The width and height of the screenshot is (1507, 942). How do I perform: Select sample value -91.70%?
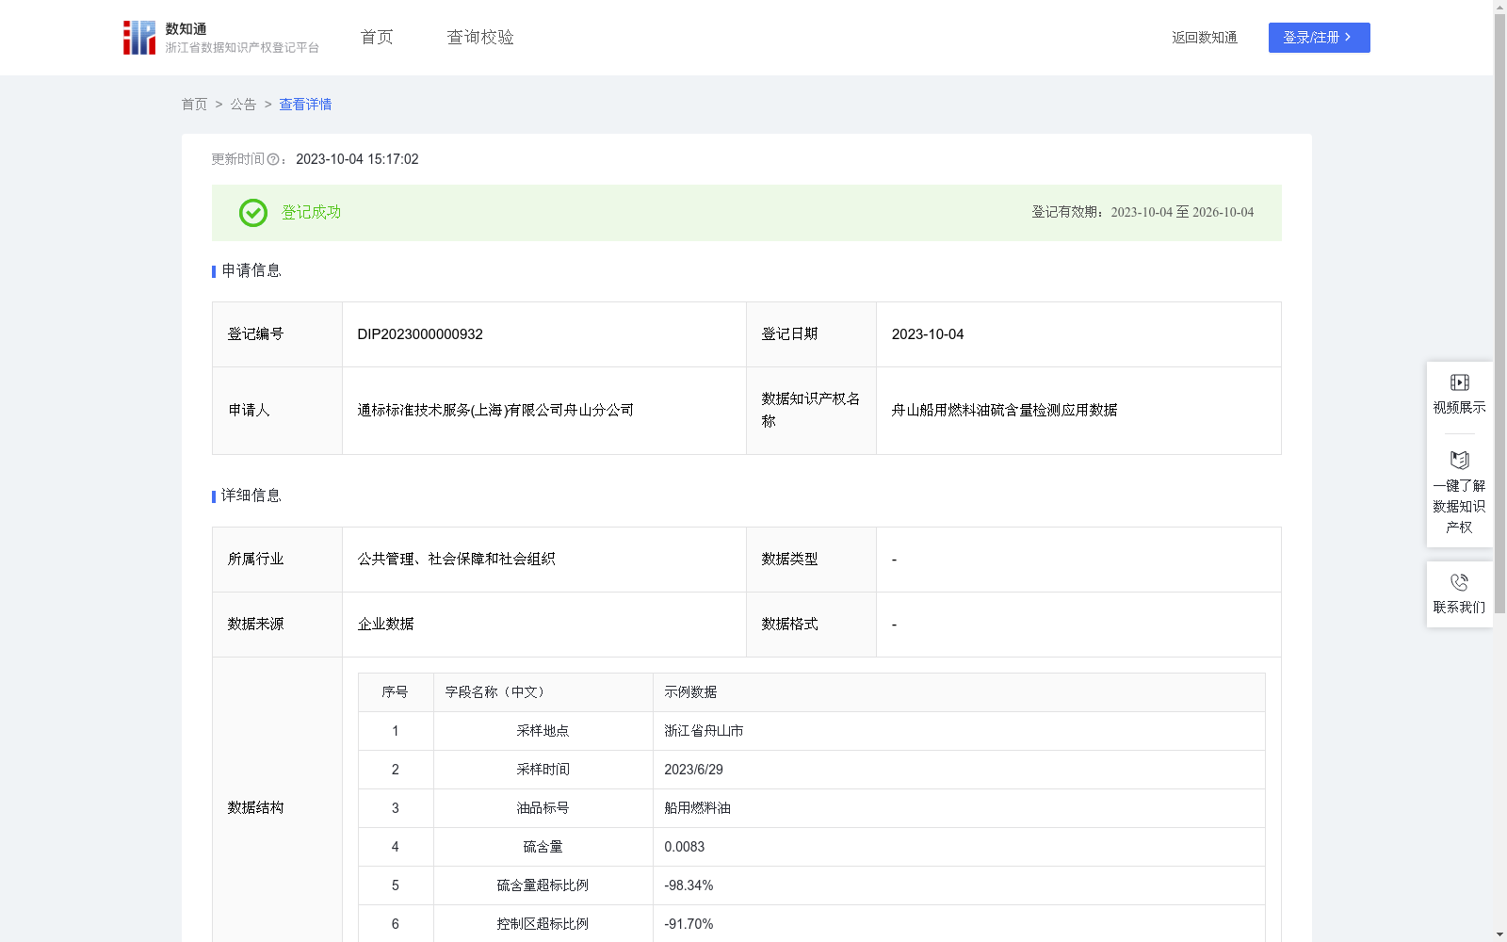point(689,924)
